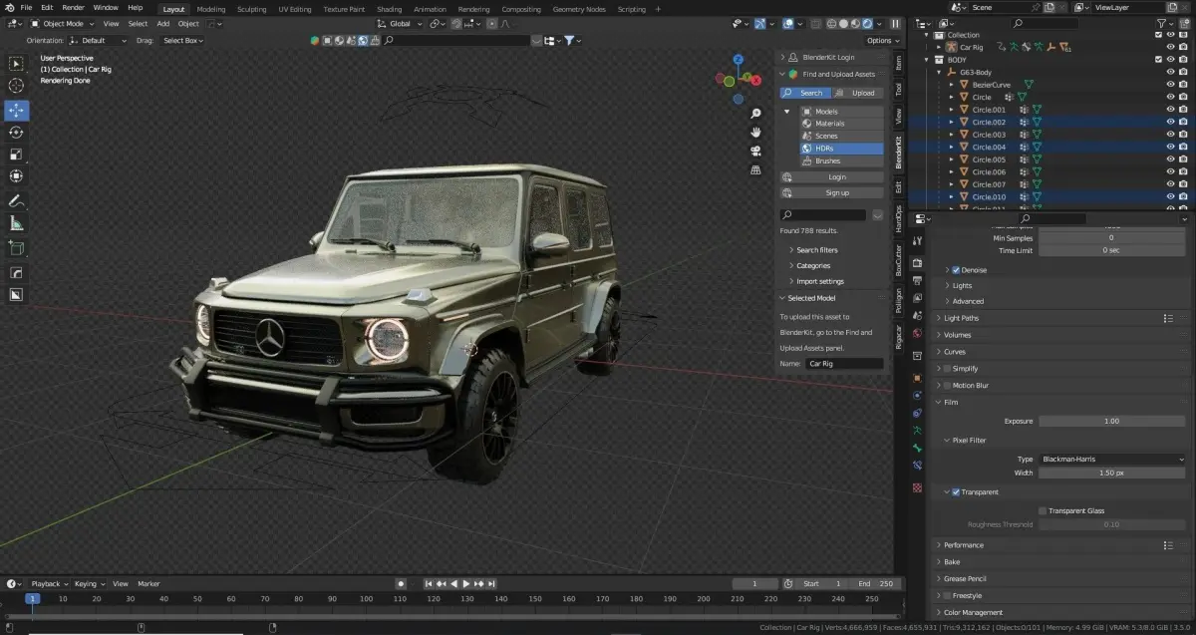
Task: Select the Measure tool
Action: [16, 223]
